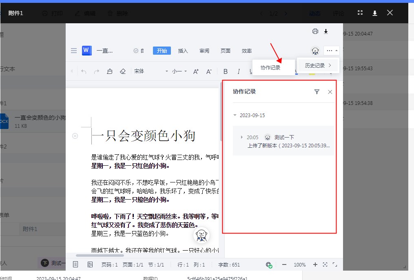This screenshot has height=280, width=414.
Task: Click the download icon above the document
Action: coord(326,31)
